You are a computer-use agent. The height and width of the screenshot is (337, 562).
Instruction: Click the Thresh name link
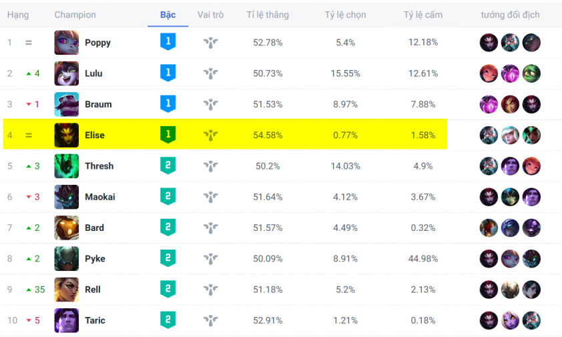click(x=99, y=166)
